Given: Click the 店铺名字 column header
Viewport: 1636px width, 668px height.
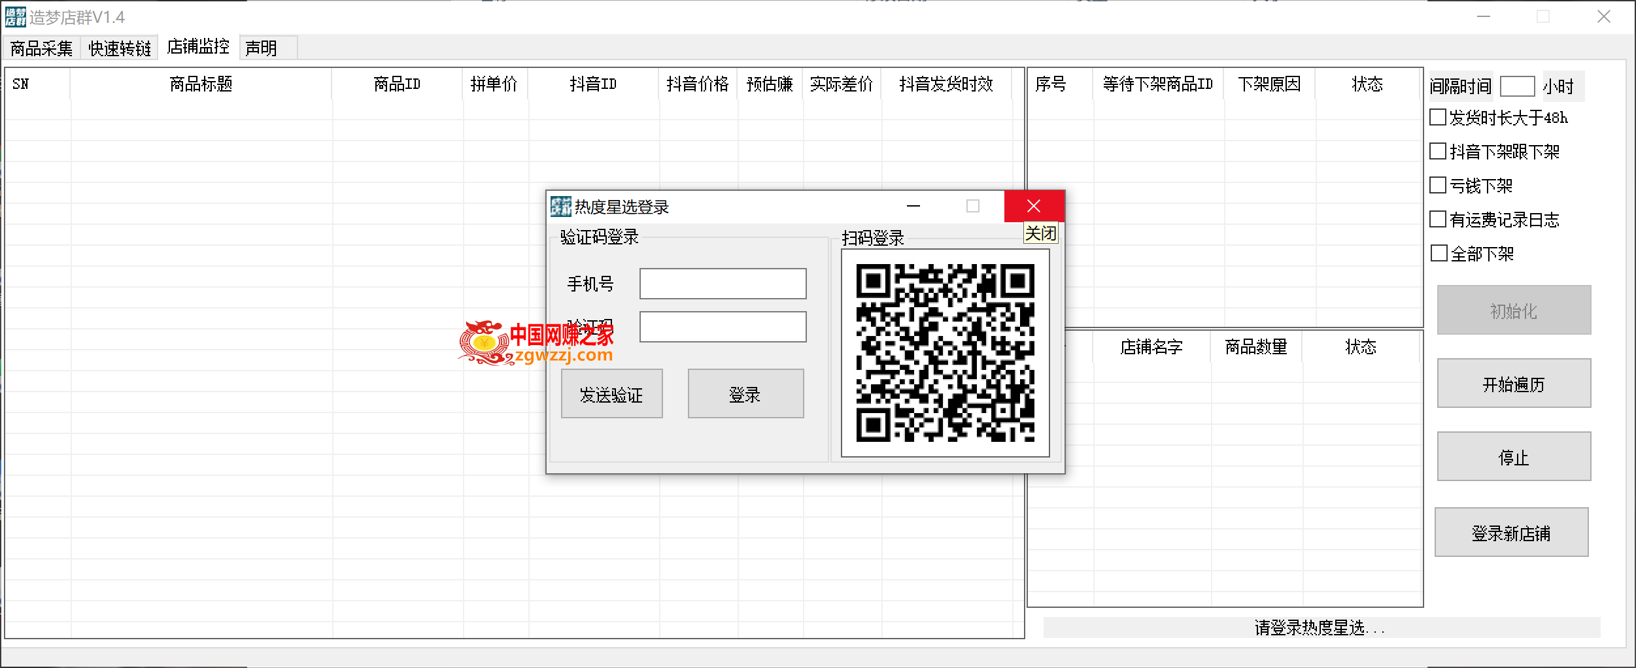Looking at the screenshot, I should pyautogui.click(x=1151, y=347).
